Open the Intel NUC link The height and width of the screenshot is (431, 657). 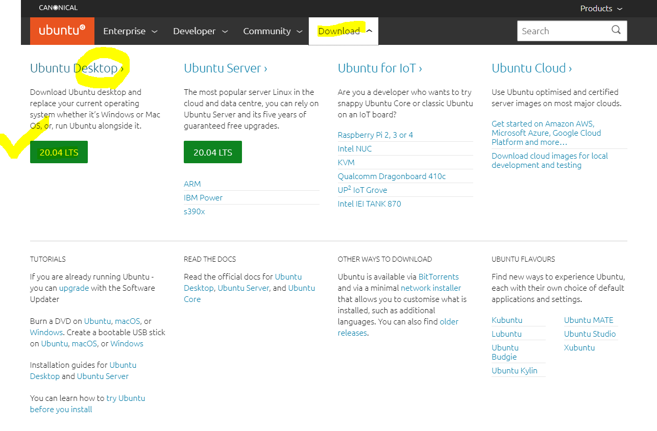point(355,148)
